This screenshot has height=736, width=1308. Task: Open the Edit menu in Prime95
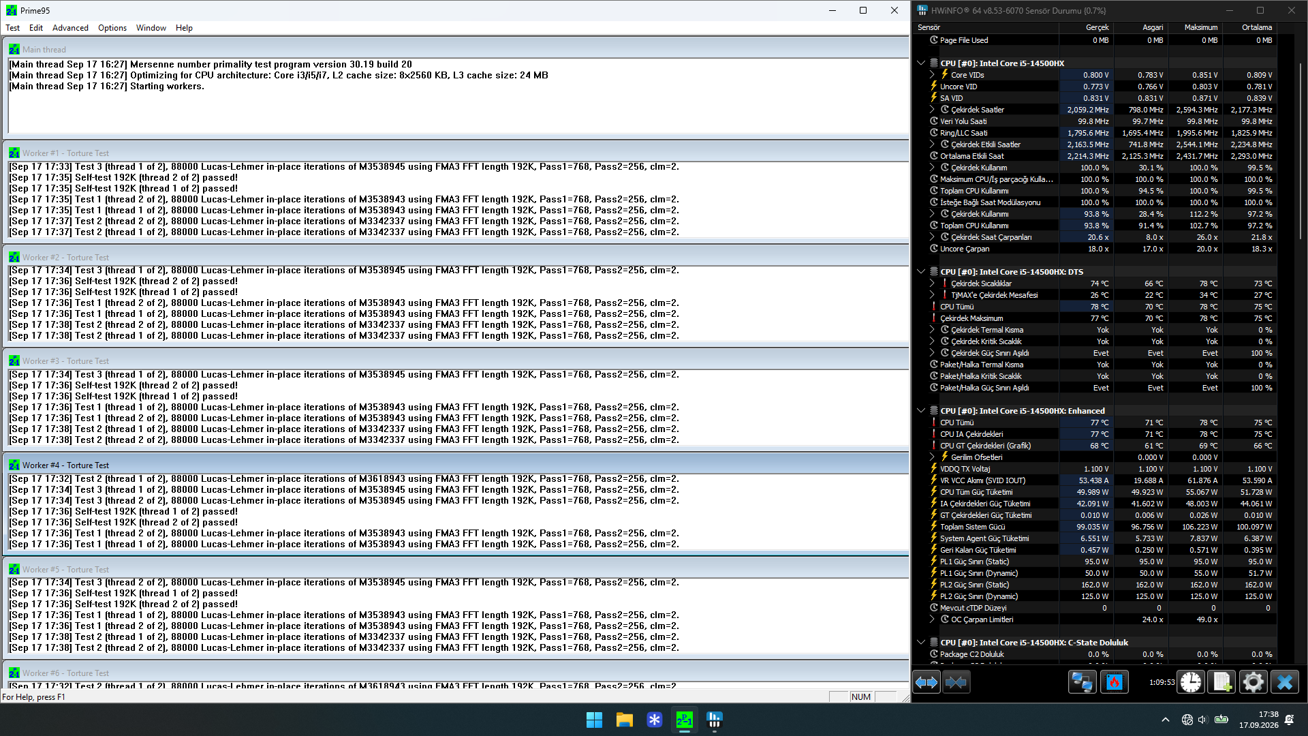[x=36, y=28]
